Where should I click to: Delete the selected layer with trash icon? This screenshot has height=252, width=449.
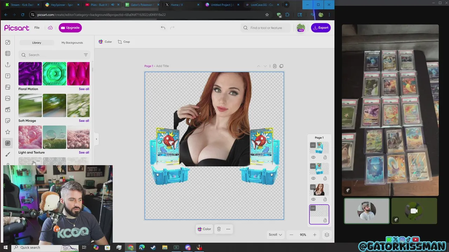pyautogui.click(x=219, y=229)
